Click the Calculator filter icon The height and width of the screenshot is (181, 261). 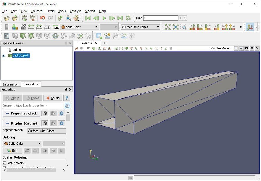tap(7, 36)
